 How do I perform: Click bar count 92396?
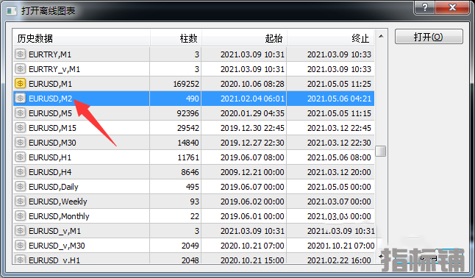coord(187,113)
